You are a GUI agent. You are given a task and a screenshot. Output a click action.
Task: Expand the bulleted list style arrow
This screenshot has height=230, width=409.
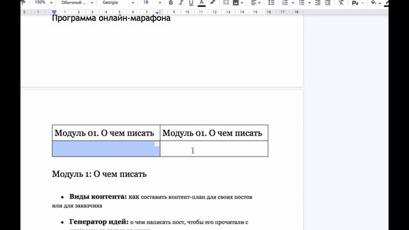309,3
